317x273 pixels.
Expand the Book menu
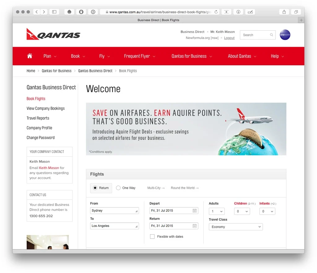[x=78, y=56]
